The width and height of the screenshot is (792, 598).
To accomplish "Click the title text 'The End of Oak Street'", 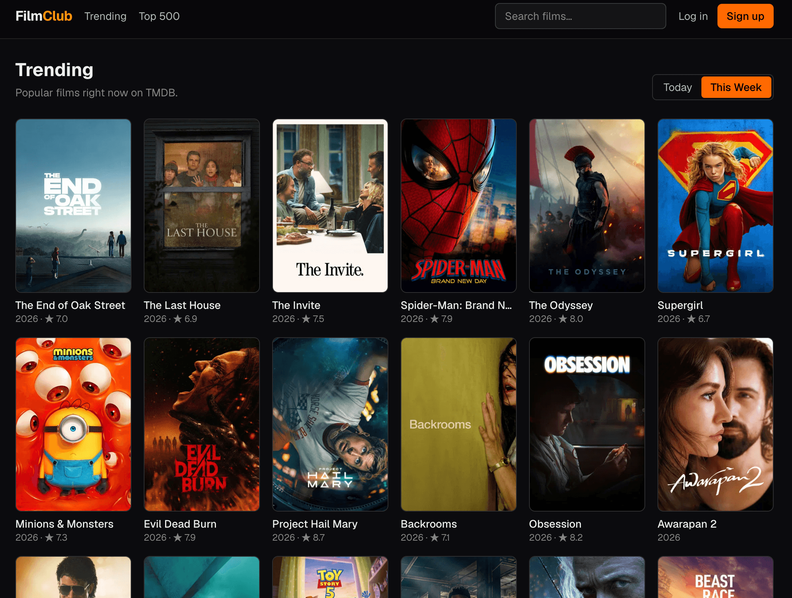I will (70, 305).
